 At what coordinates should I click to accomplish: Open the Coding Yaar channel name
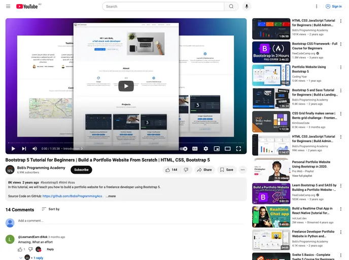pyautogui.click(x=300, y=76)
